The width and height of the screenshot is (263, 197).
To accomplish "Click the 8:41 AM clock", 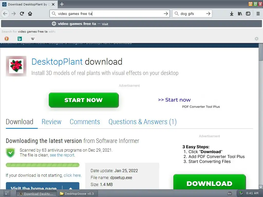I will (x=252, y=193).
